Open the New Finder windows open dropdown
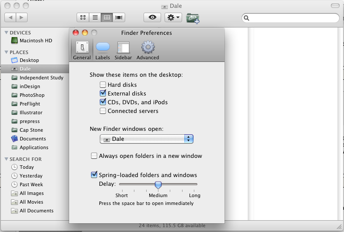The image size is (344, 232). point(147,139)
